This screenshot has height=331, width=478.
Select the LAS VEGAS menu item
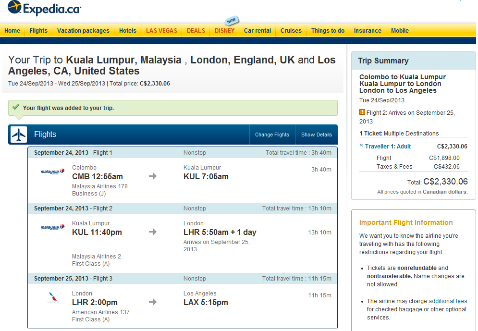pyautogui.click(x=161, y=31)
